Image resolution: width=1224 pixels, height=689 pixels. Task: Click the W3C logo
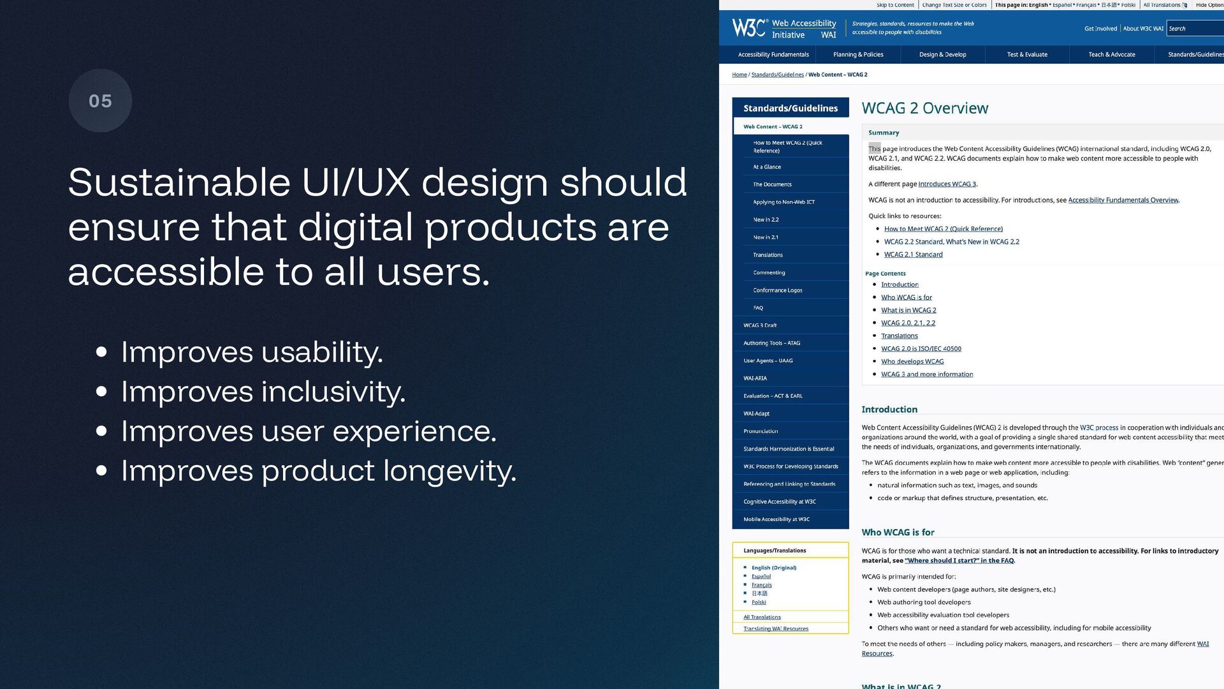748,27
